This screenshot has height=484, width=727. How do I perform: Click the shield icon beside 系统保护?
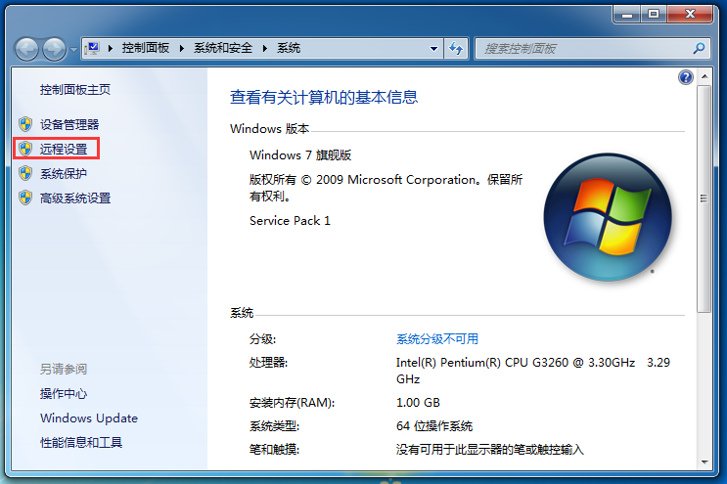click(x=25, y=173)
